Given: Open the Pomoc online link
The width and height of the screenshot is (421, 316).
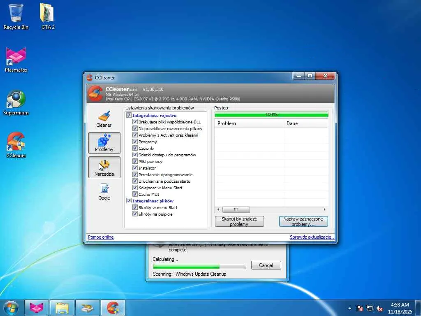Looking at the screenshot, I should (x=101, y=237).
